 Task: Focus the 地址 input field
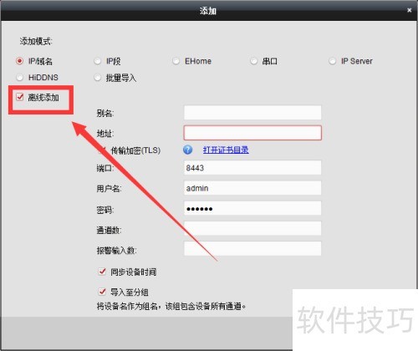252,133
